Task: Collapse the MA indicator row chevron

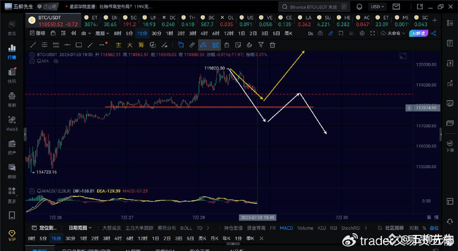Action: pyautogui.click(x=32, y=61)
